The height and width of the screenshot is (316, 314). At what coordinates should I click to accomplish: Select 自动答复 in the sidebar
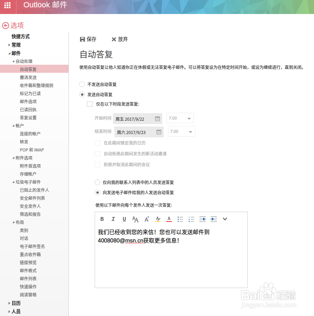coord(34,69)
